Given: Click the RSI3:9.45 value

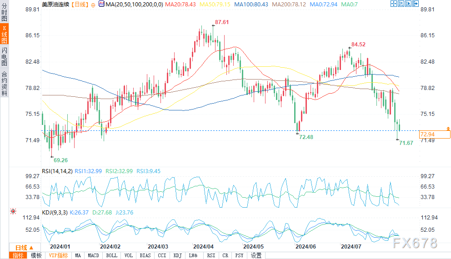Looking at the screenshot, I should 148,171.
